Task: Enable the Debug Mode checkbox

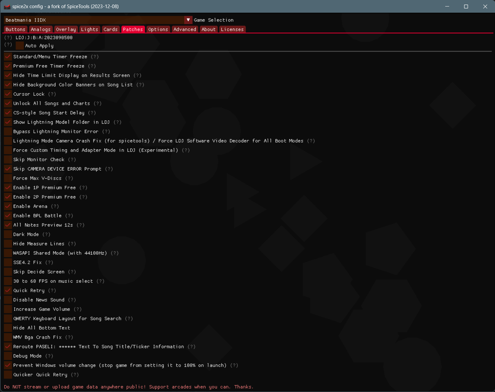Action: pyautogui.click(x=8, y=356)
